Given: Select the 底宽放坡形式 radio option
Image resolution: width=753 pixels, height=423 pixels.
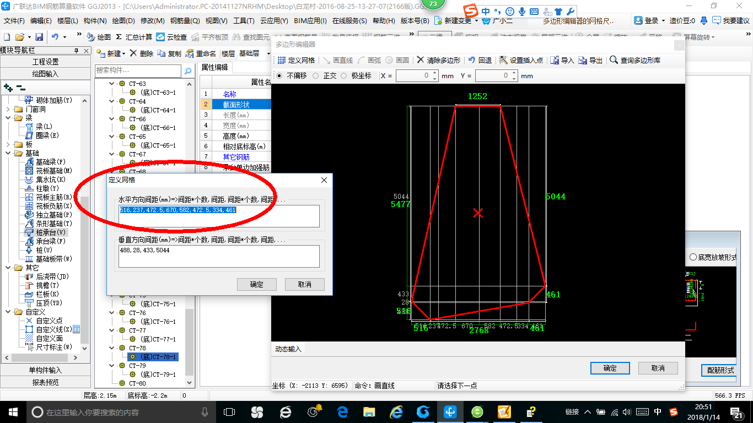Looking at the screenshot, I should point(693,257).
